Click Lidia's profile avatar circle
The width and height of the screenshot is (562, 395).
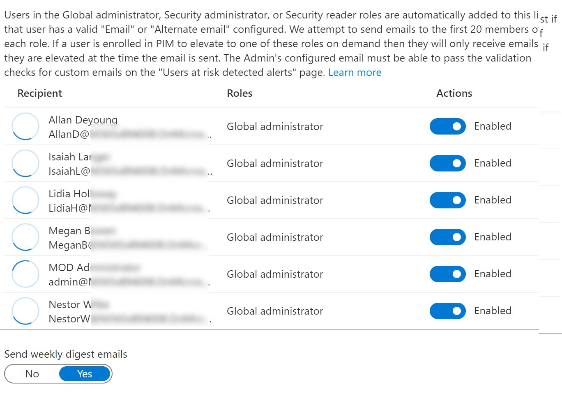click(x=25, y=200)
